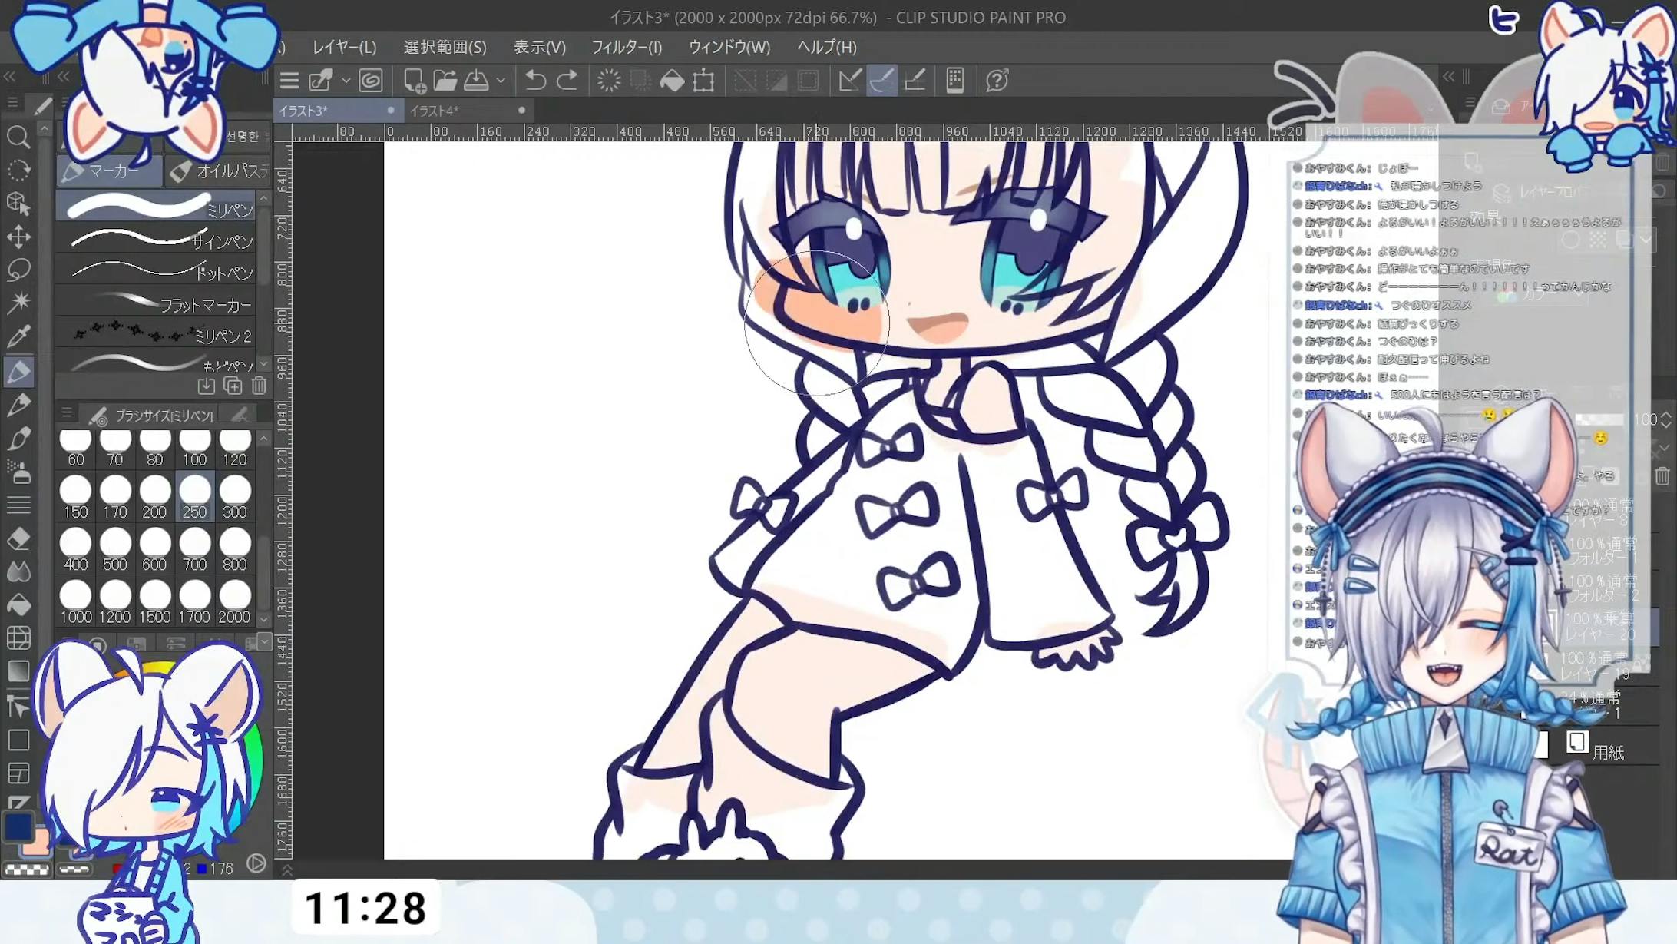The height and width of the screenshot is (944, 1677).
Task: Expand dropdown arrow next to save icon
Action: tap(501, 81)
